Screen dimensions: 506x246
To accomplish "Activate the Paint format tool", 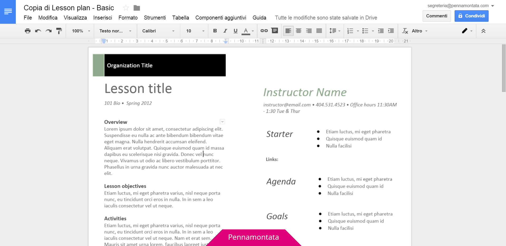I will [59, 31].
